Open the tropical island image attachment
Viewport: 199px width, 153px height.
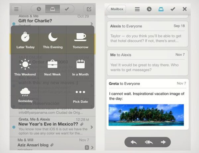(146, 115)
